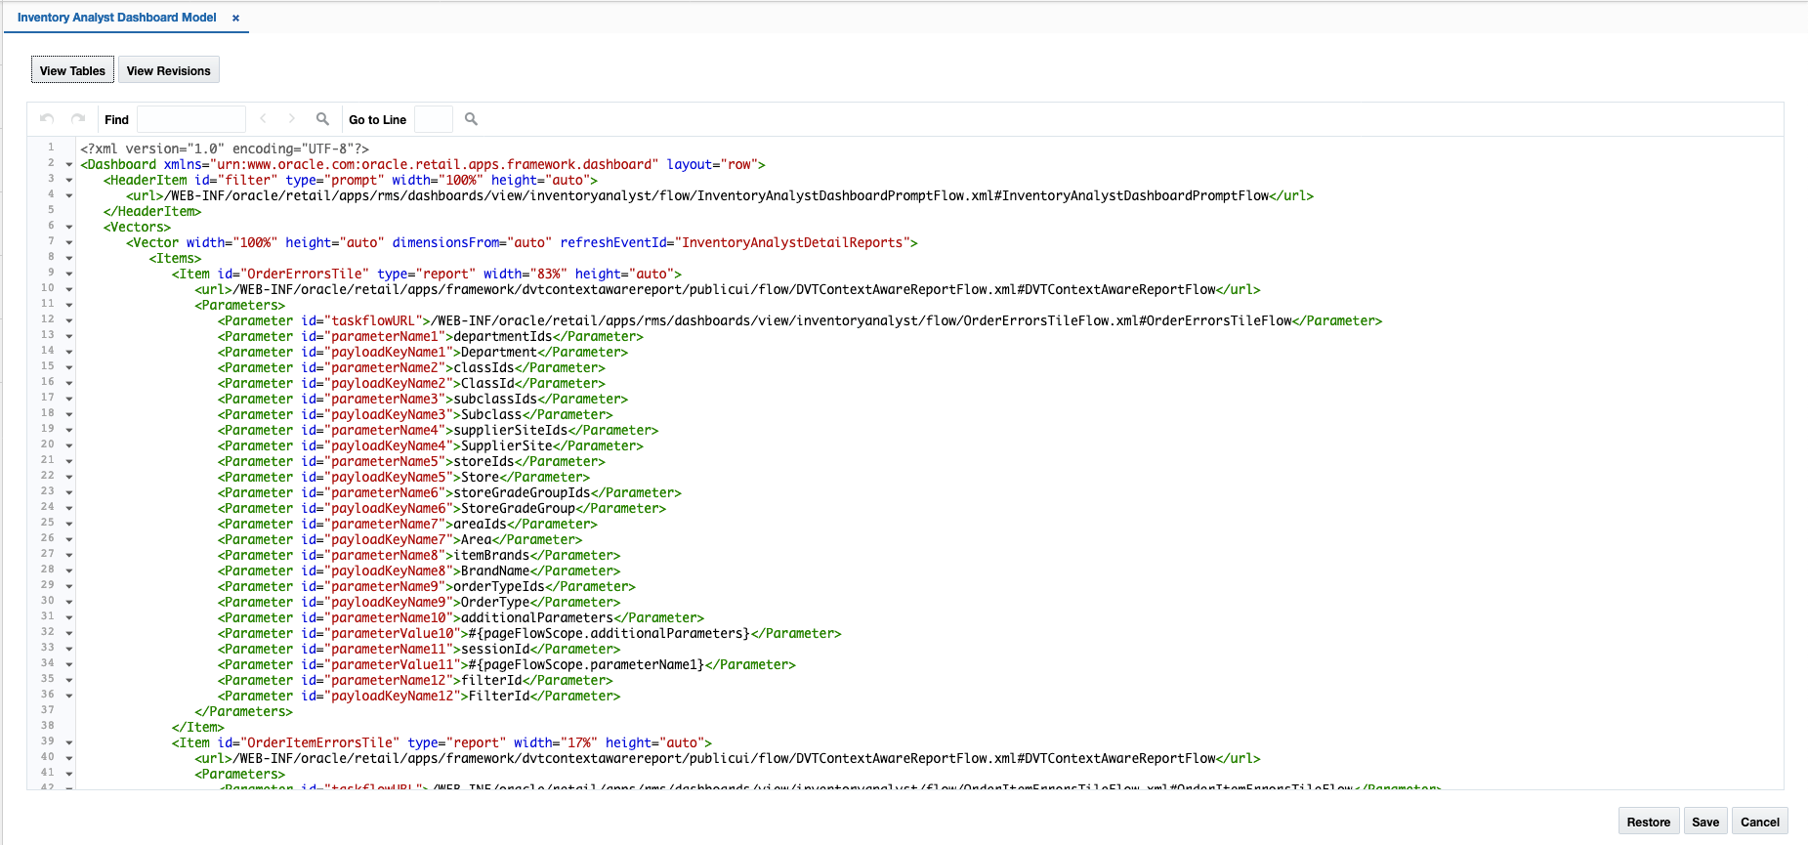The height and width of the screenshot is (845, 1808).
Task: Click the redo arrow icon
Action: point(78,118)
